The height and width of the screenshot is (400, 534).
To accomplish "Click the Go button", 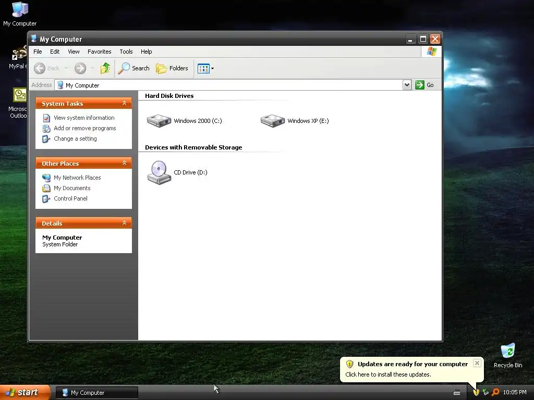I will [x=424, y=85].
